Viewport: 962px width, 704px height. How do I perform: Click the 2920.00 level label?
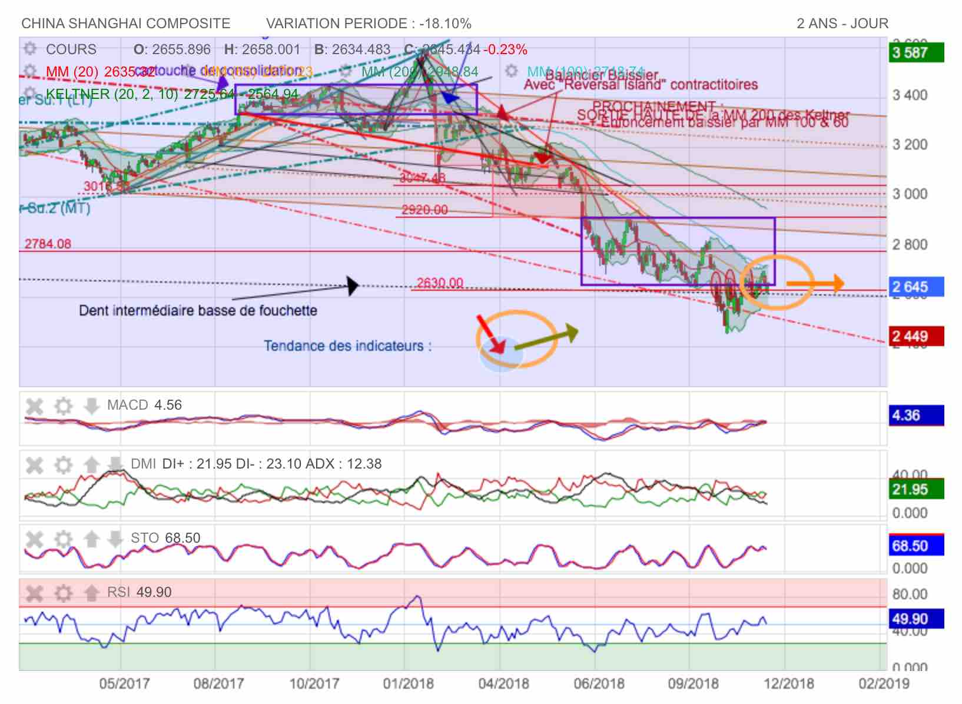[424, 210]
